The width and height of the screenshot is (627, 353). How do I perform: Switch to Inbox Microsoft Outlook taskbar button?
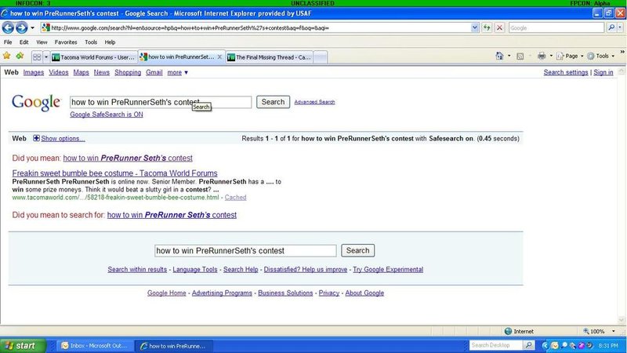point(94,346)
